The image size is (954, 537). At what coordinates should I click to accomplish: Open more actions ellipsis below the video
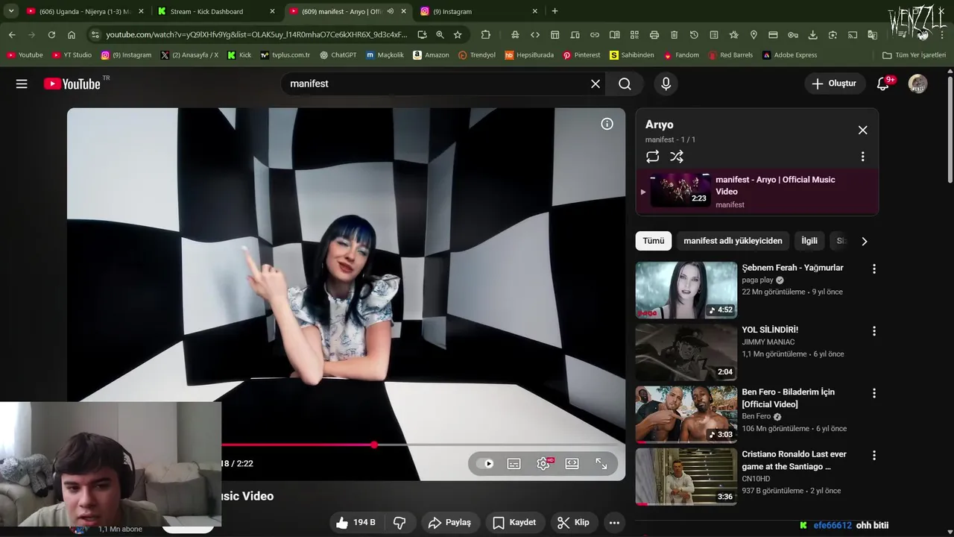click(614, 522)
